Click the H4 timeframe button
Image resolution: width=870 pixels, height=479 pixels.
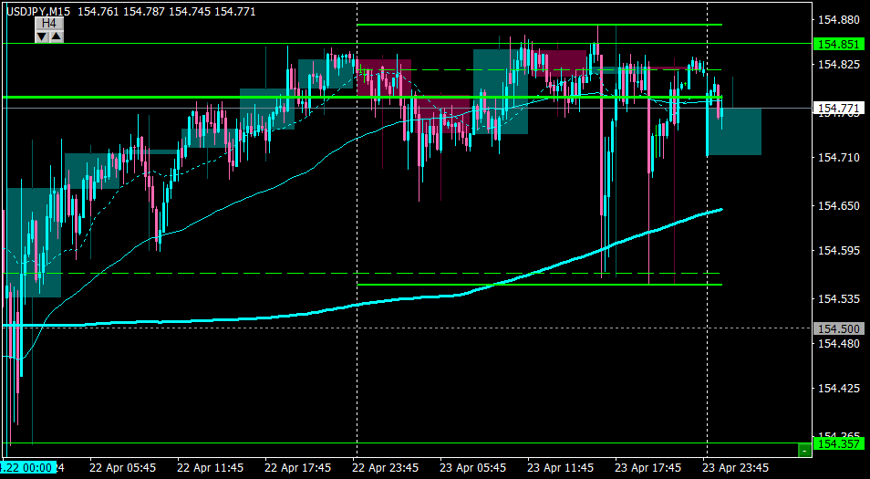pyautogui.click(x=49, y=24)
